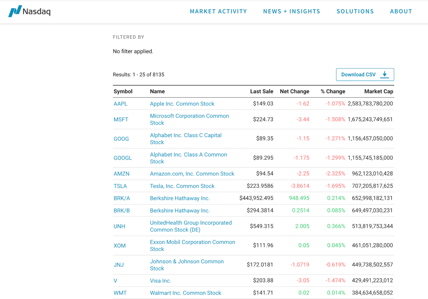The width and height of the screenshot is (428, 299).
Task: Open Amazon.com, Inc. Common Stock link
Action: [x=192, y=174]
